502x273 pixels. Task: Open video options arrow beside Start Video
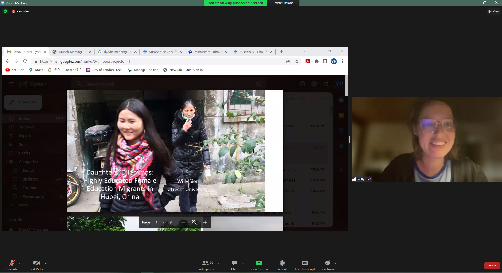click(46, 263)
